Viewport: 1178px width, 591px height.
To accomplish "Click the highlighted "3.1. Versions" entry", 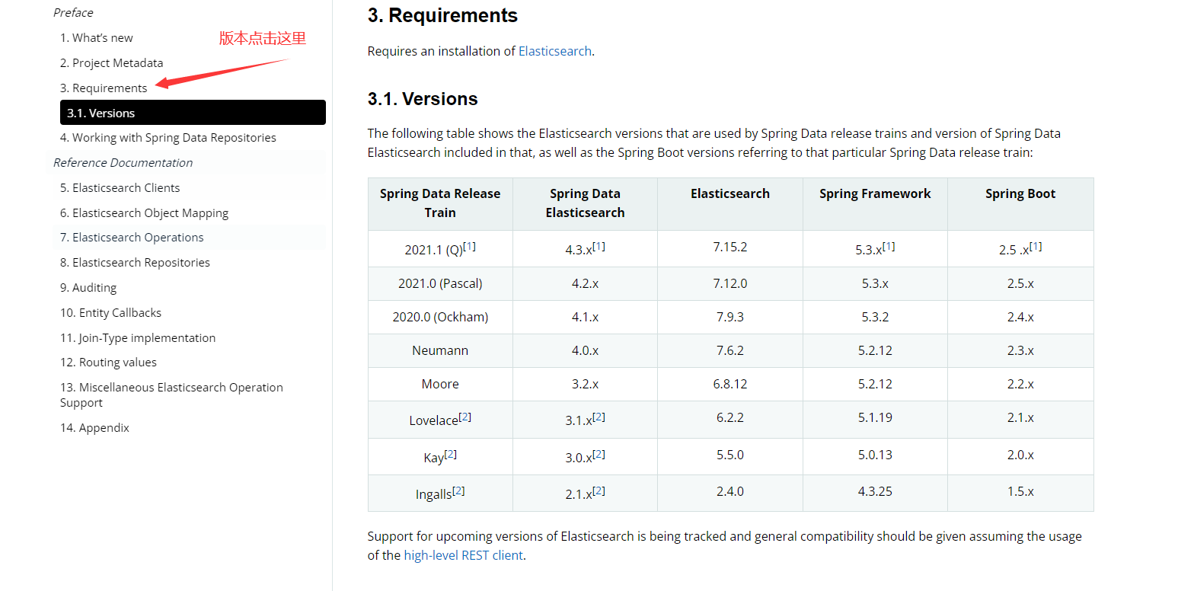I will tap(193, 113).
